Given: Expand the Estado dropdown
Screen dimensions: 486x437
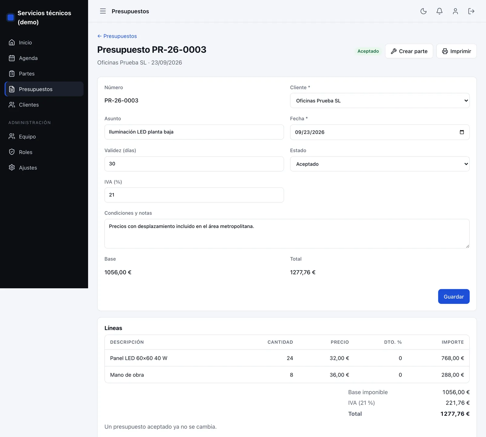Looking at the screenshot, I should [380, 164].
